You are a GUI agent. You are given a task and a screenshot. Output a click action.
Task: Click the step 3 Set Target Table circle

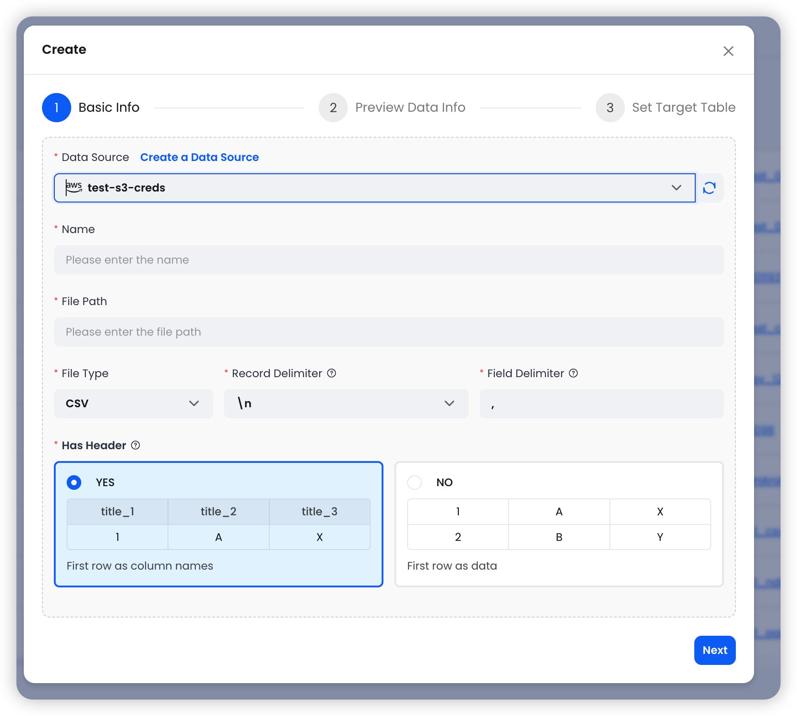click(x=610, y=107)
